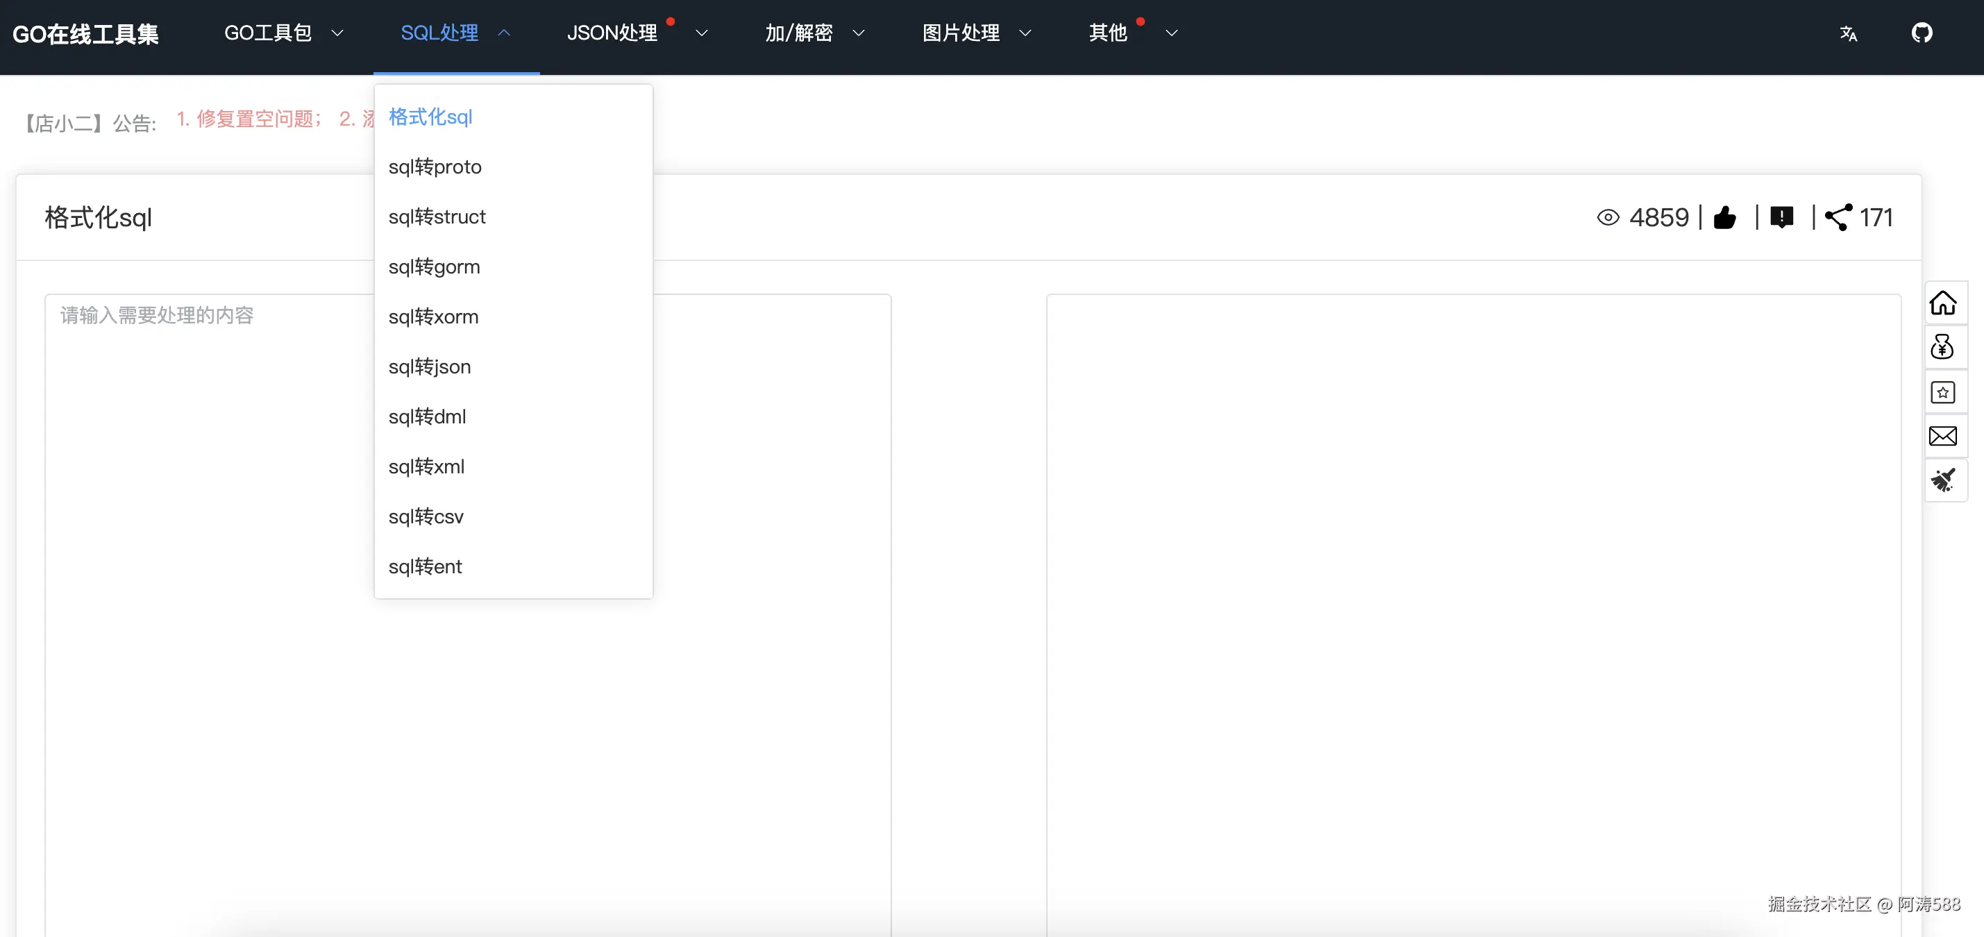Switch language via translate icon

tap(1848, 34)
